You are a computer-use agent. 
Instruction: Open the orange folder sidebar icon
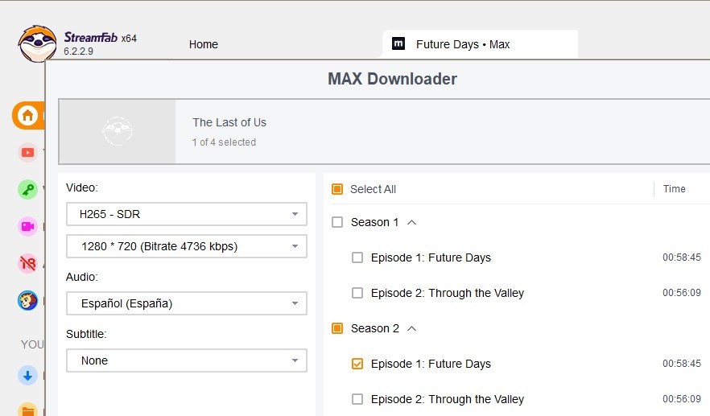pos(27,410)
